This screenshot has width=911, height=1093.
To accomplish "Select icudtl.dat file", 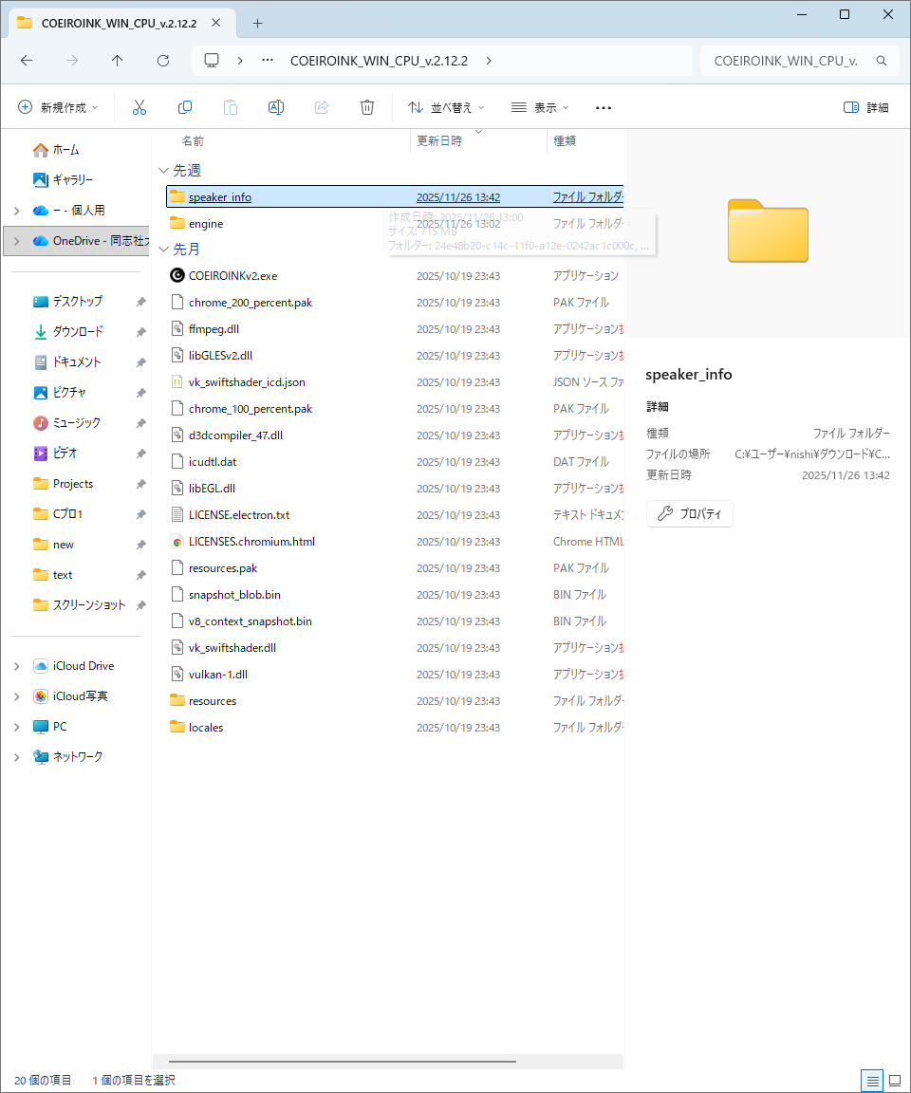I will 395,462.
